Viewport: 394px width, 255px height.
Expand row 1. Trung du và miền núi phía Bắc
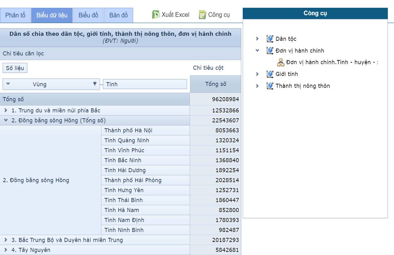[6, 110]
